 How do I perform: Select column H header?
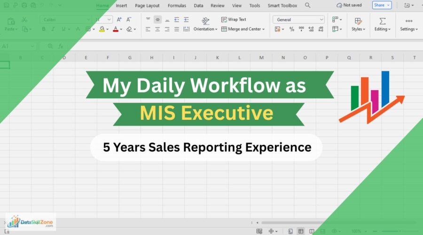(152, 57)
